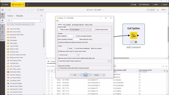Screen dimensions: 169x95
Task: Click the Upload button
Action: coord(151,10)
